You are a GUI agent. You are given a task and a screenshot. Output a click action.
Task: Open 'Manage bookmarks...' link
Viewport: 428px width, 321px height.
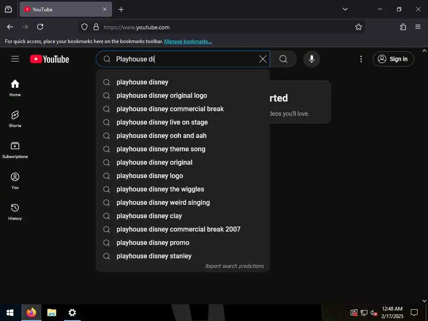click(188, 41)
